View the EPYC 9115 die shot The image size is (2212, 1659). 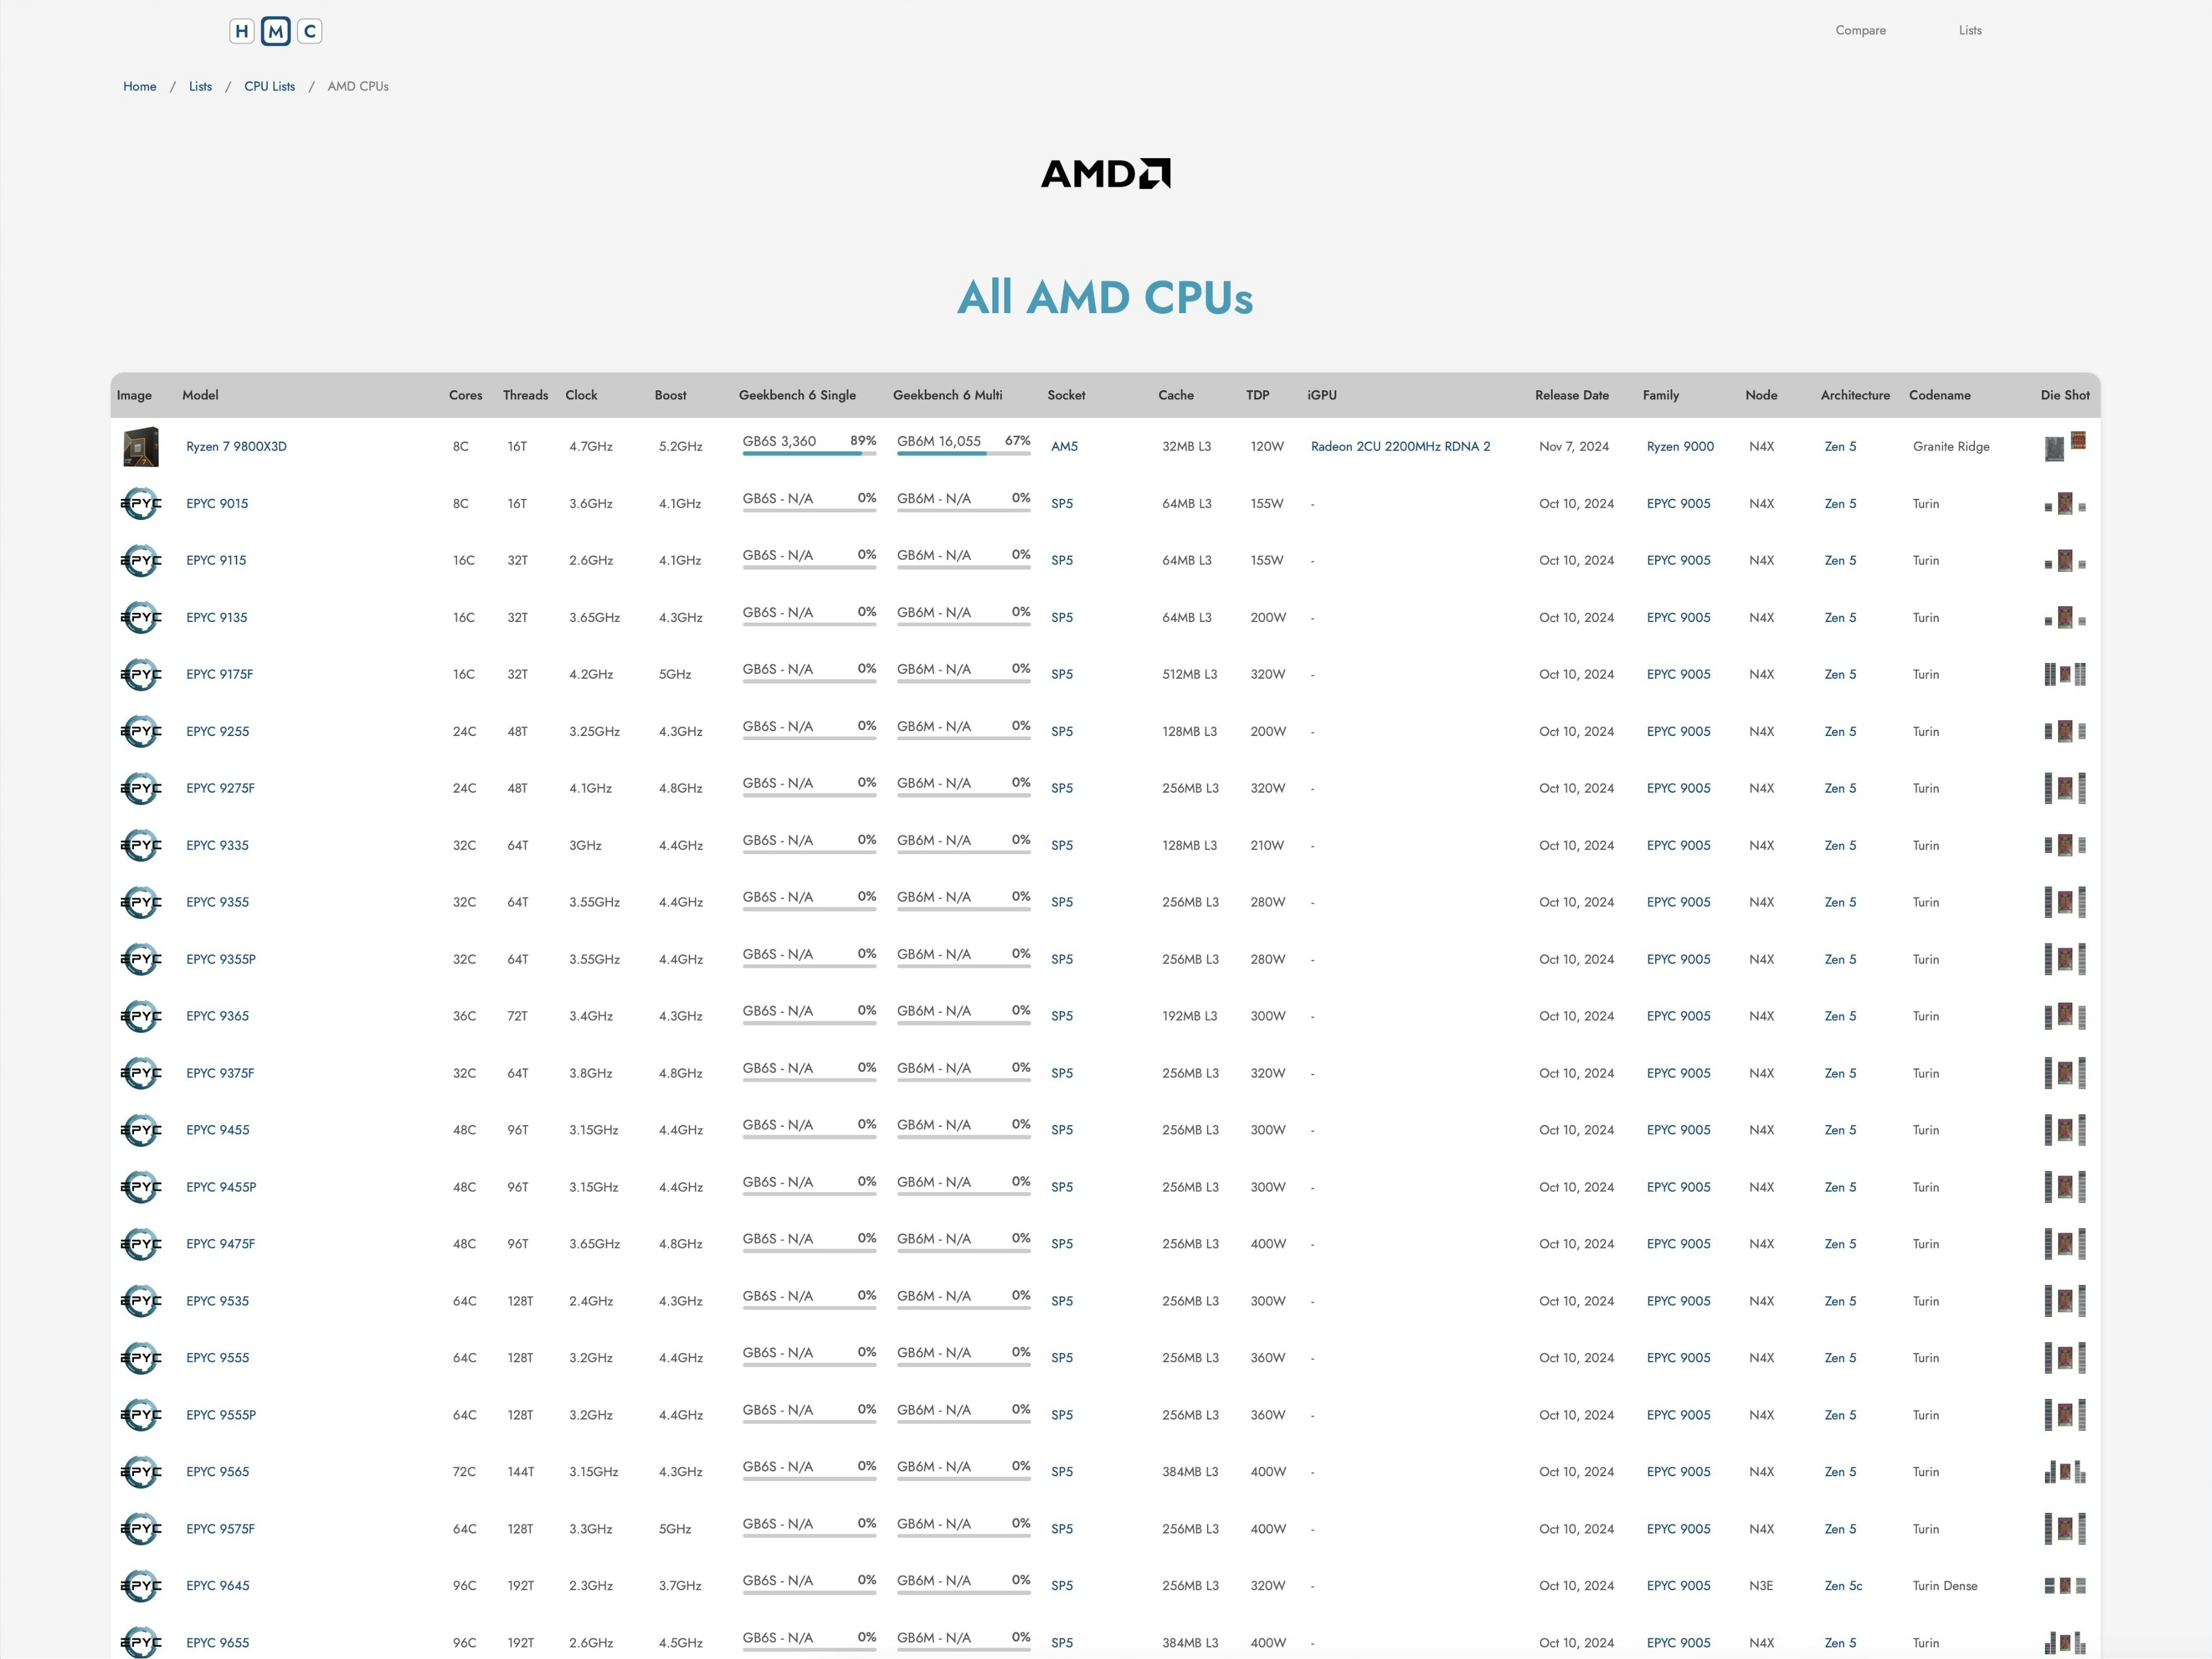2065,561
